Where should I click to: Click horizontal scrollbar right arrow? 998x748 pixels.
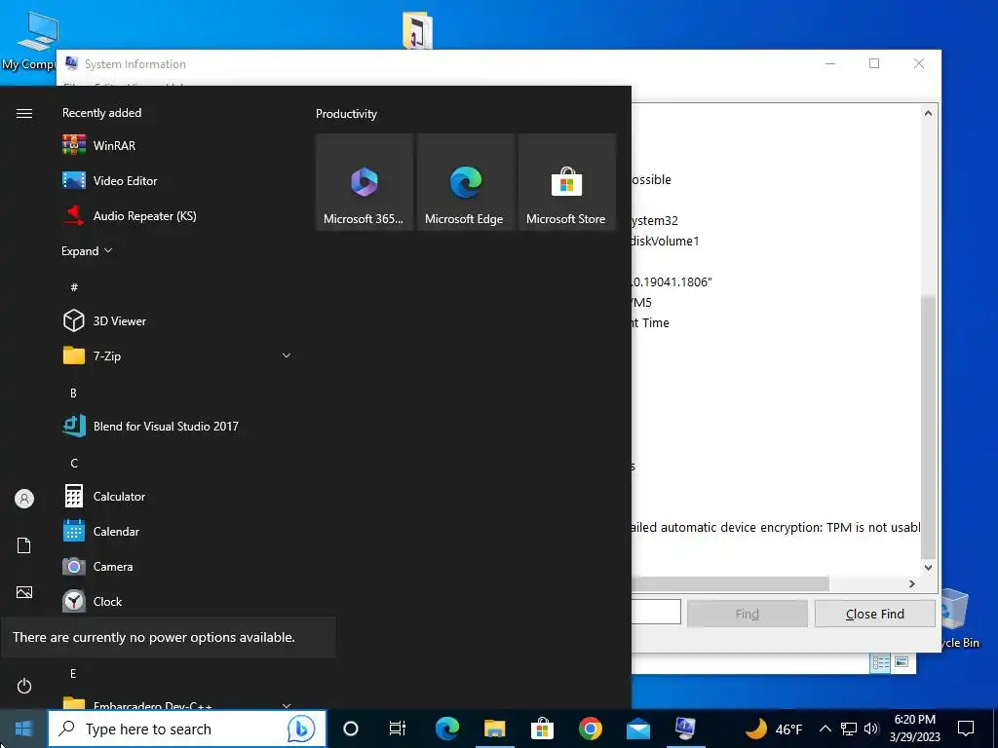(912, 584)
